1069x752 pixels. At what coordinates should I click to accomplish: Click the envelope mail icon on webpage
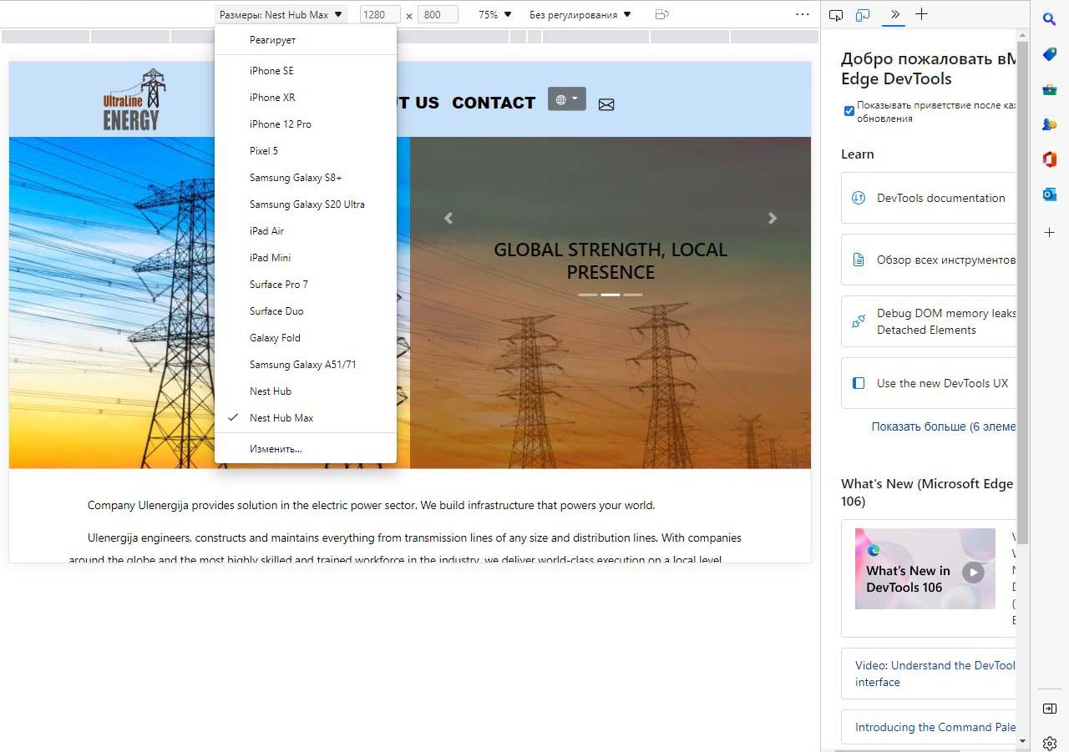[606, 104]
